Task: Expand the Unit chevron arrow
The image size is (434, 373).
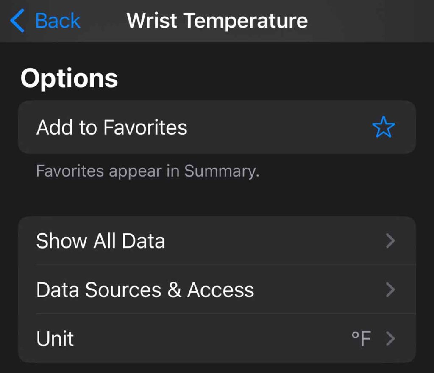Action: click(390, 339)
